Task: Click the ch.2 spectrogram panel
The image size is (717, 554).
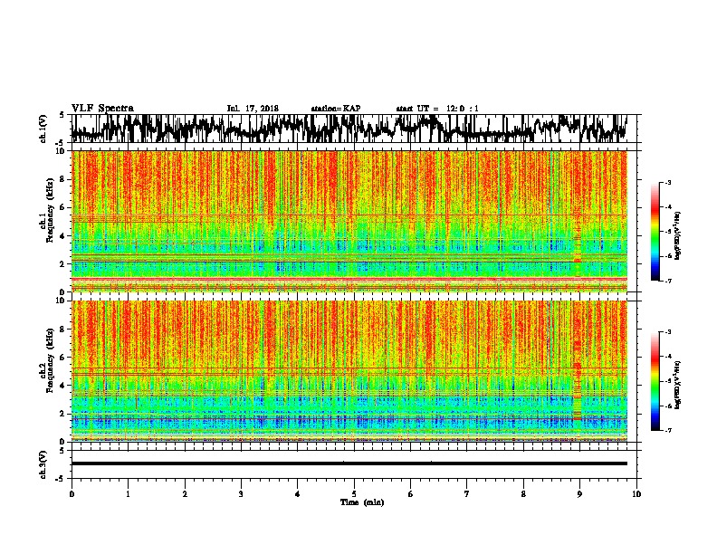Action: 349,371
